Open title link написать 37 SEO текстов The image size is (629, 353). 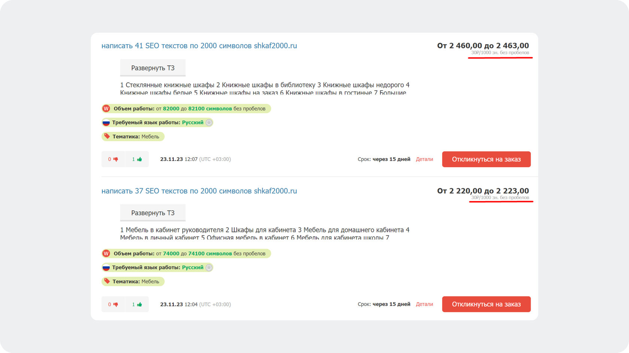[x=199, y=191]
